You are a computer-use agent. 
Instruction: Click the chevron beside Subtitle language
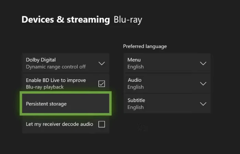[x=203, y=104]
